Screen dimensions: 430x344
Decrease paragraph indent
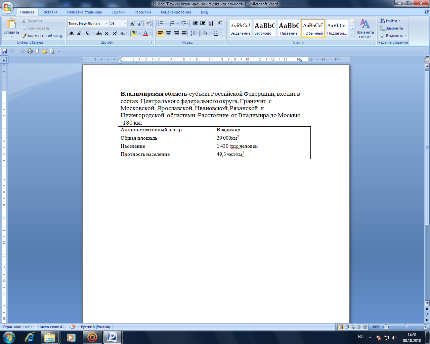click(195, 24)
